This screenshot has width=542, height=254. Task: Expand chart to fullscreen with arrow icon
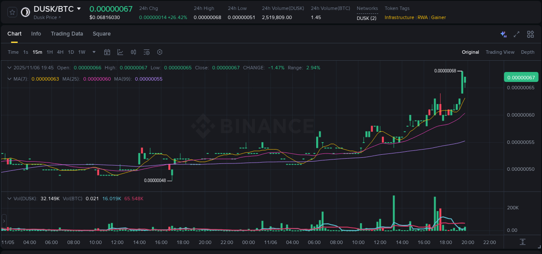[516, 34]
